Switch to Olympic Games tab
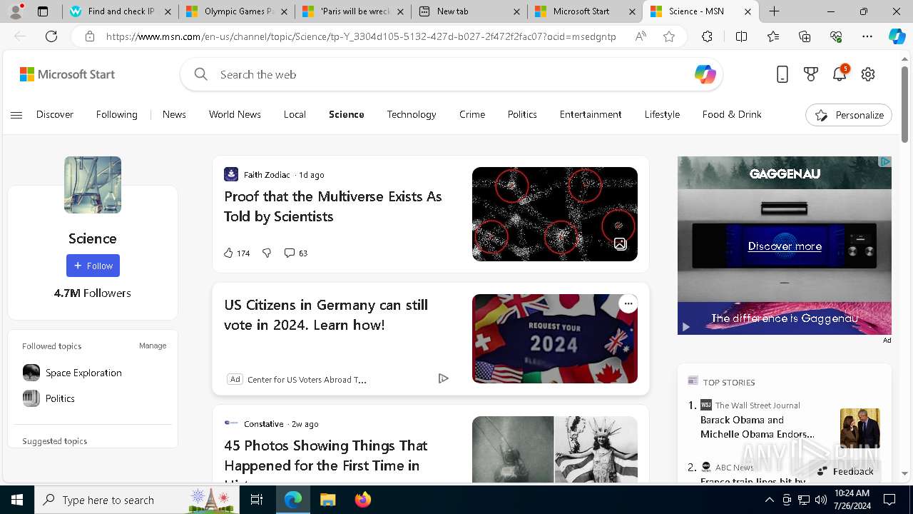 point(236,11)
